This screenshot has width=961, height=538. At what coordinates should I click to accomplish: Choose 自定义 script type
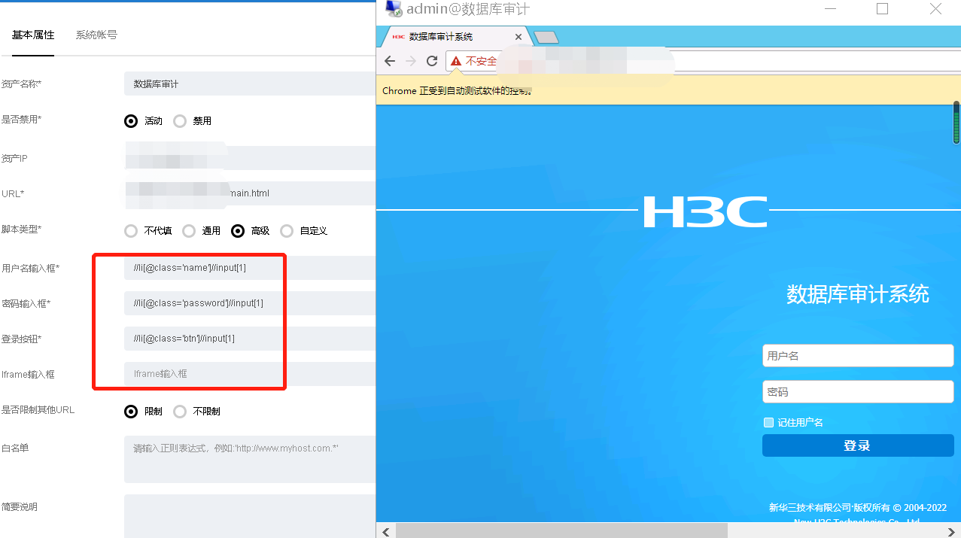point(287,231)
